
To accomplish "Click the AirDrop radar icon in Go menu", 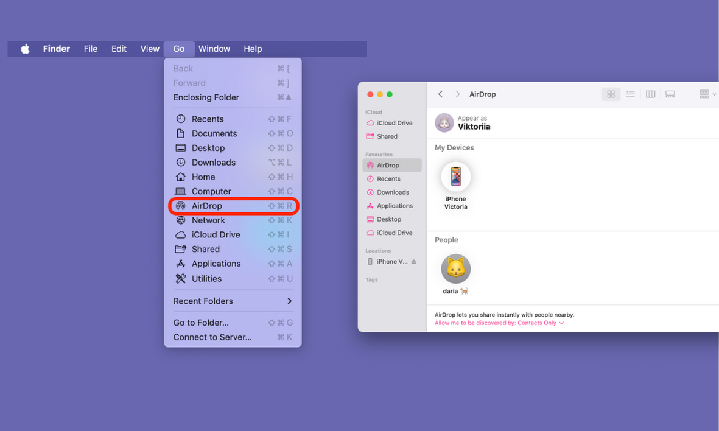I will pyautogui.click(x=181, y=206).
